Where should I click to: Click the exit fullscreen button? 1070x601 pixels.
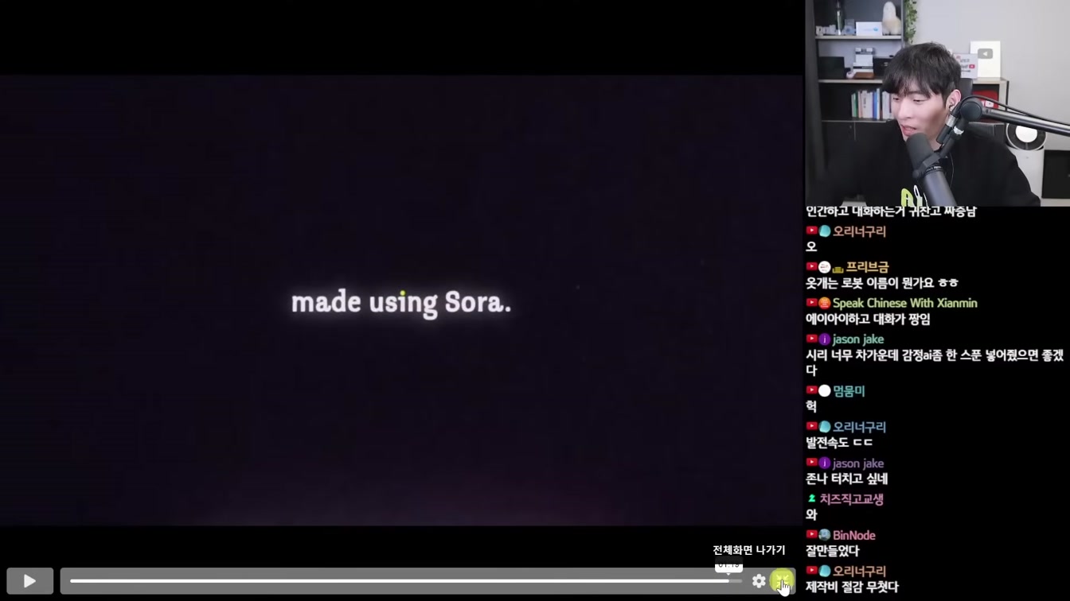pos(782,581)
